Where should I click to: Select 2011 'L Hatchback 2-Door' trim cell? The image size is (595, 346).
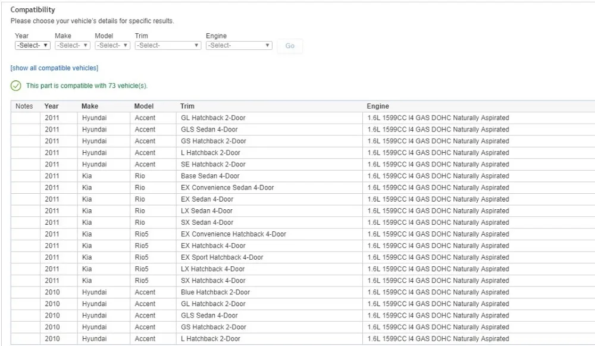click(x=270, y=153)
